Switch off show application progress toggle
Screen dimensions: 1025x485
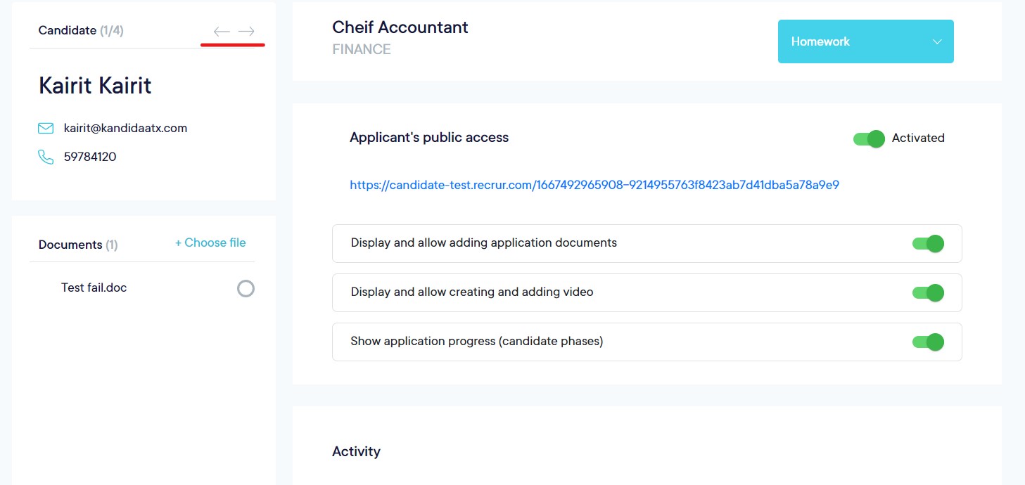point(928,342)
